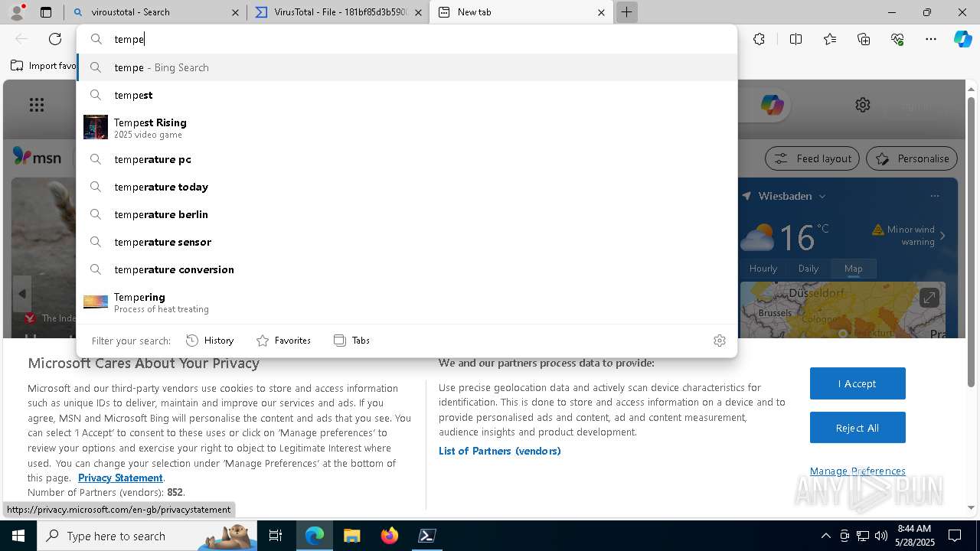Open the Tempering heat treating suggestion
The height and width of the screenshot is (551, 980).
click(407, 302)
